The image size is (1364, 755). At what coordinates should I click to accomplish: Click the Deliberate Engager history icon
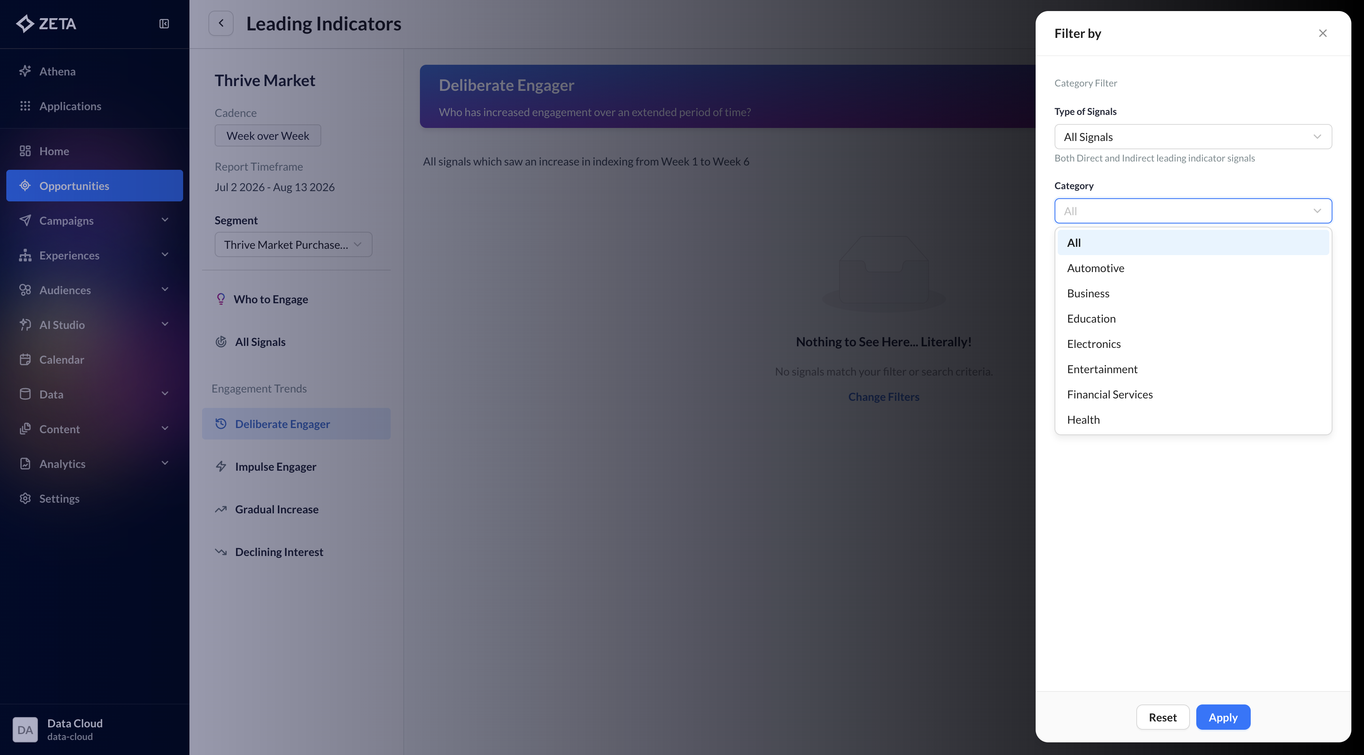tap(221, 424)
